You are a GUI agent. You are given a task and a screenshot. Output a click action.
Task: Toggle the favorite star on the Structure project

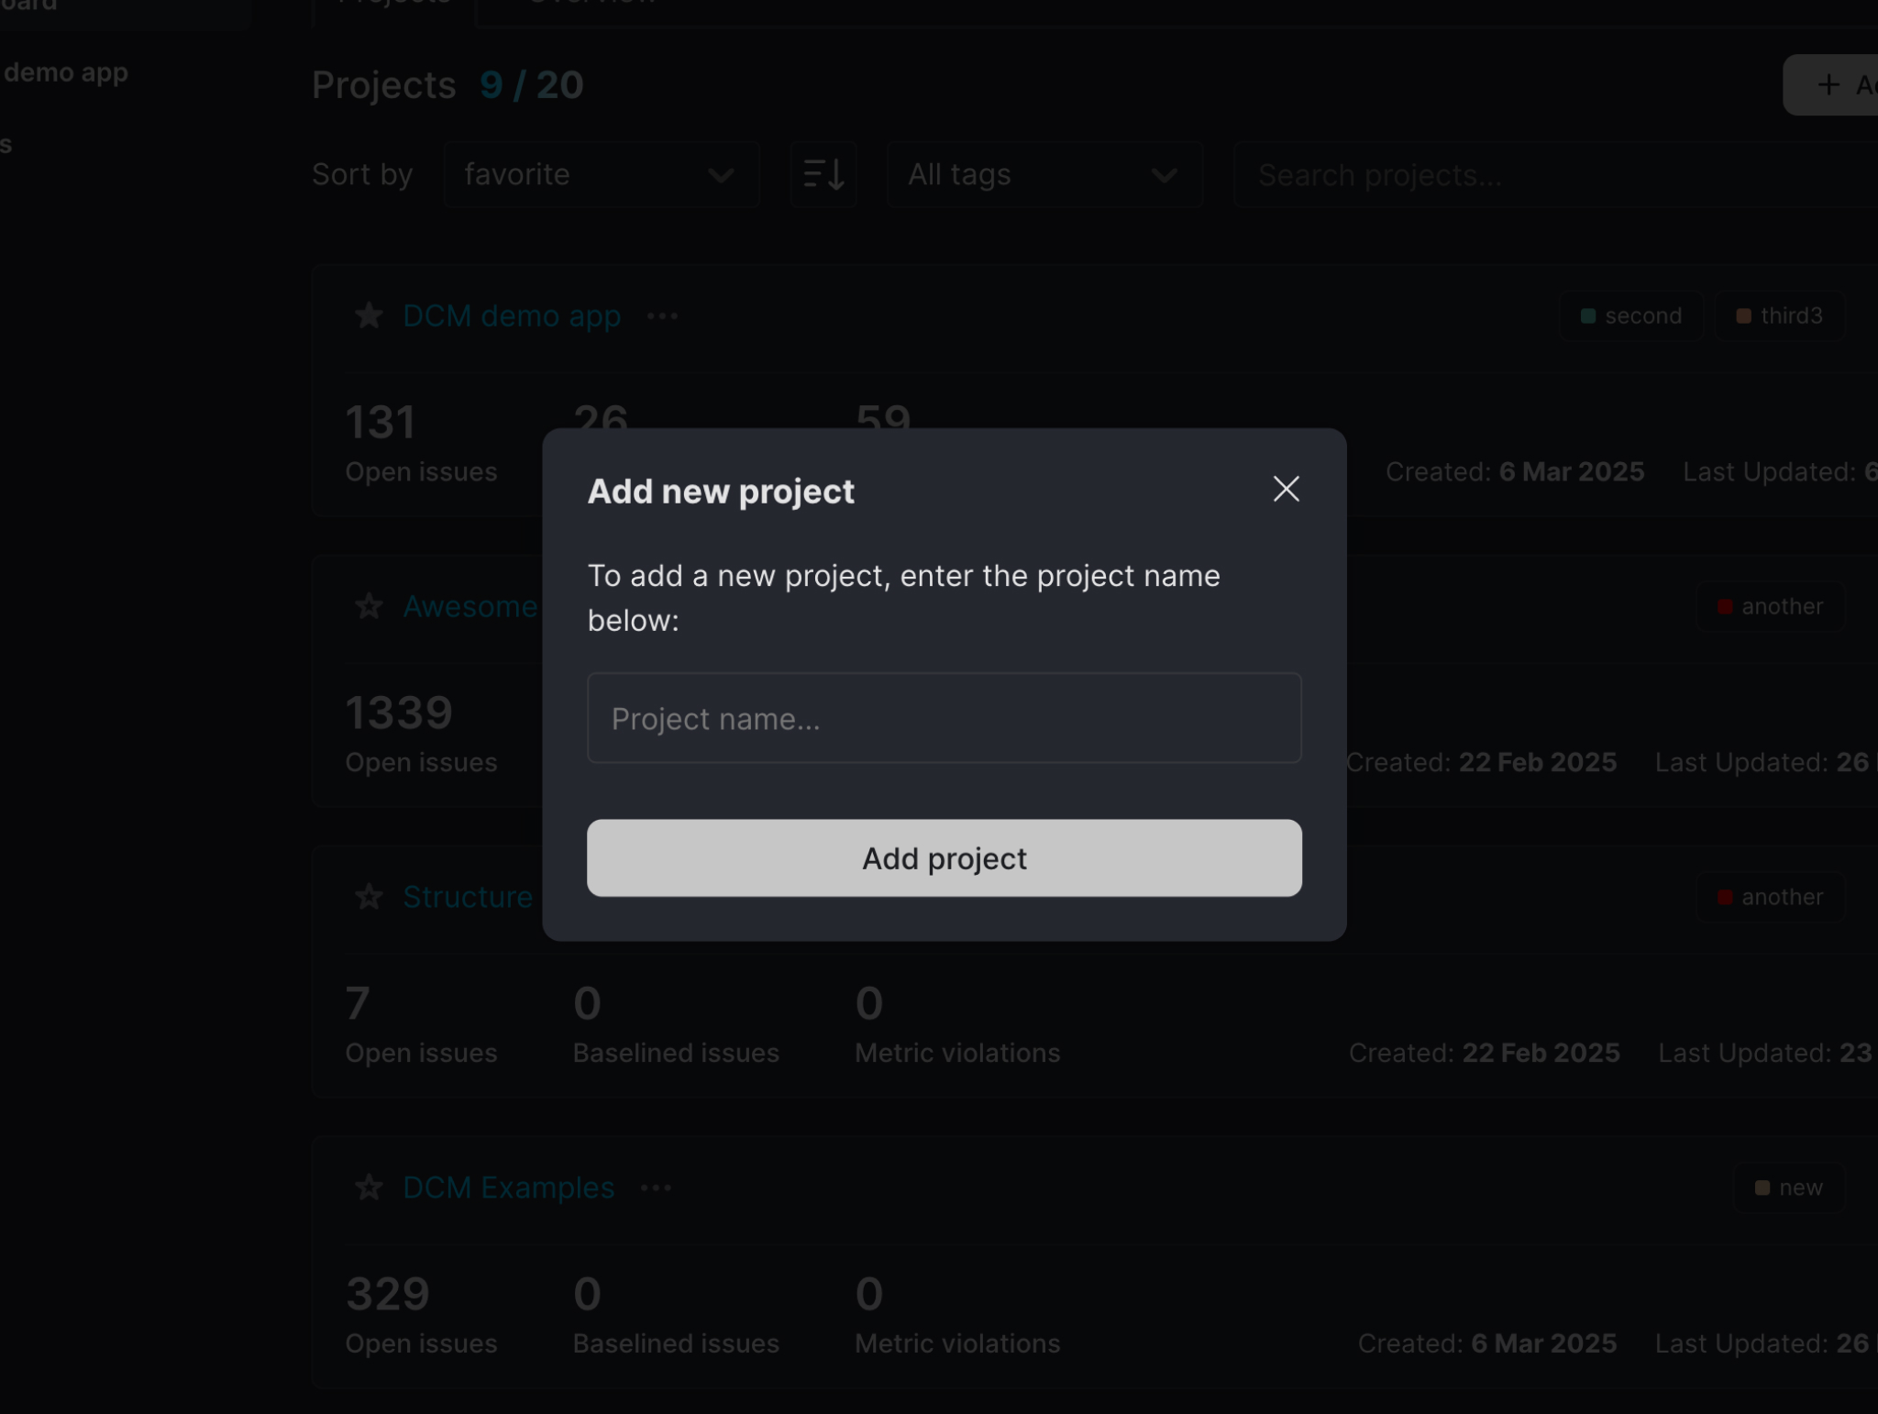tap(370, 897)
